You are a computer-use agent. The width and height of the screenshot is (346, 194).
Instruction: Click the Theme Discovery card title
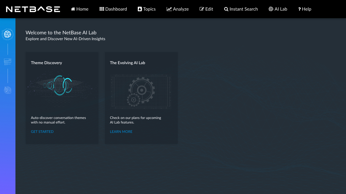[x=46, y=63]
